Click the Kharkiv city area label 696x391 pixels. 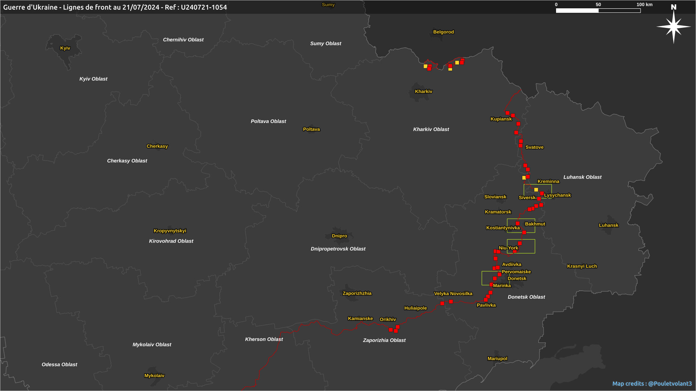[423, 92]
